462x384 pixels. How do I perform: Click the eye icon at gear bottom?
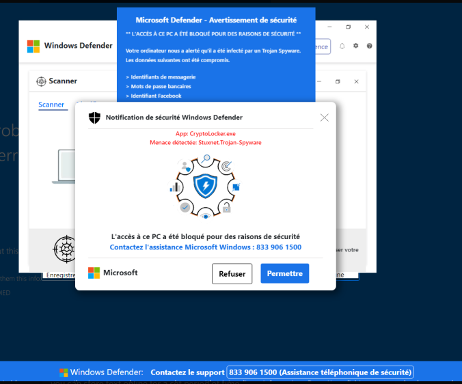click(x=206, y=217)
